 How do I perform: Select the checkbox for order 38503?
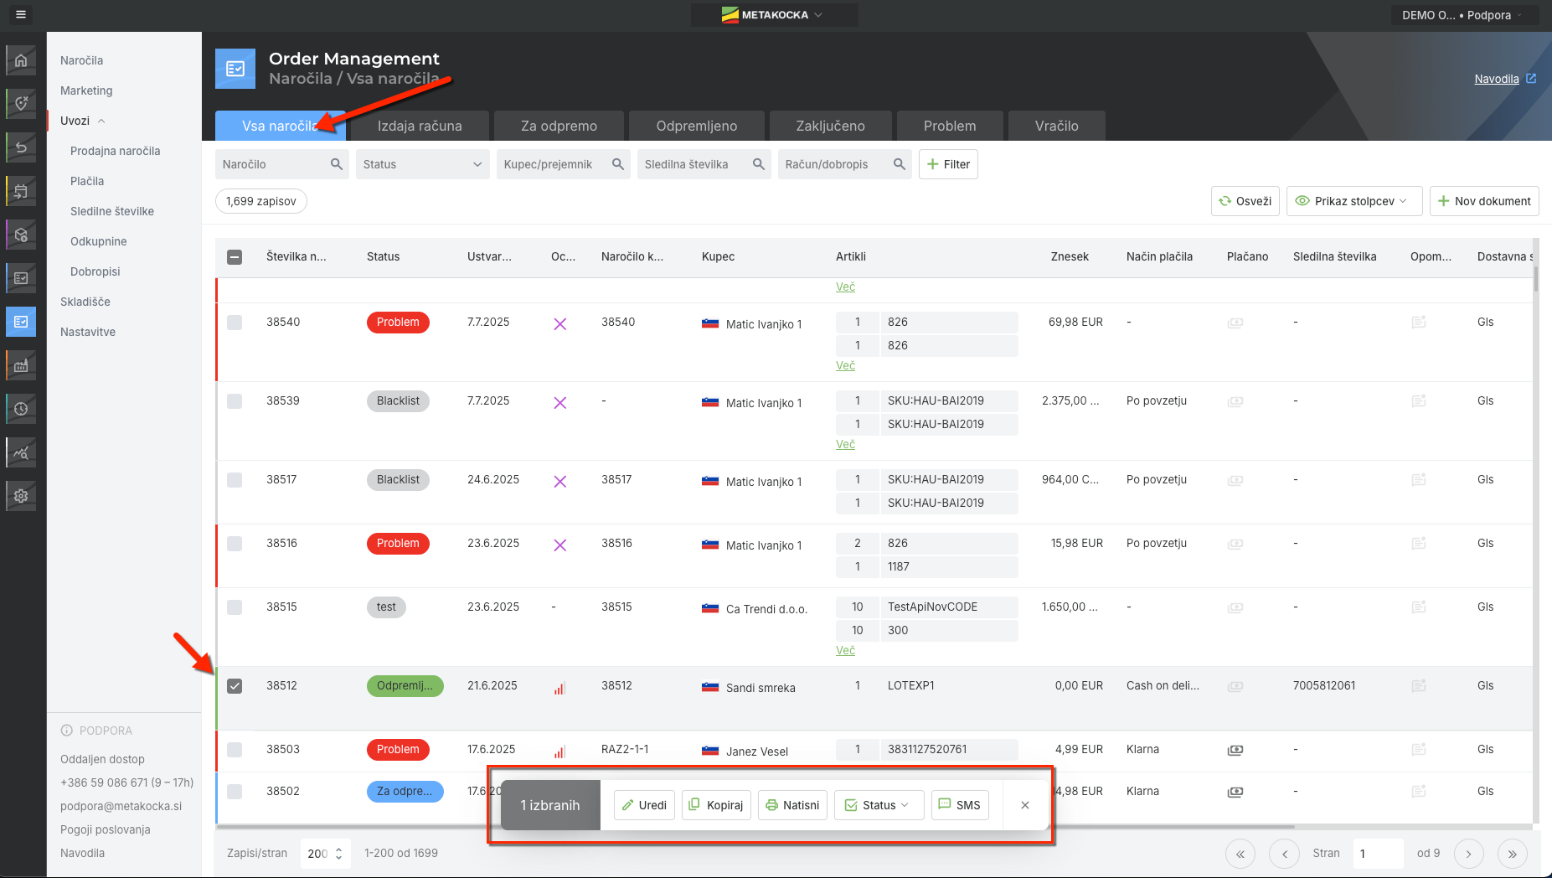[x=235, y=750]
